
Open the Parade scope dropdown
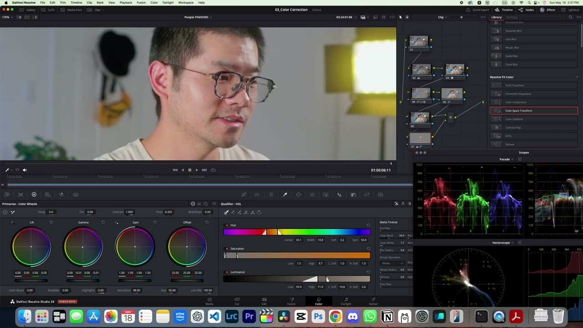[x=506, y=159]
